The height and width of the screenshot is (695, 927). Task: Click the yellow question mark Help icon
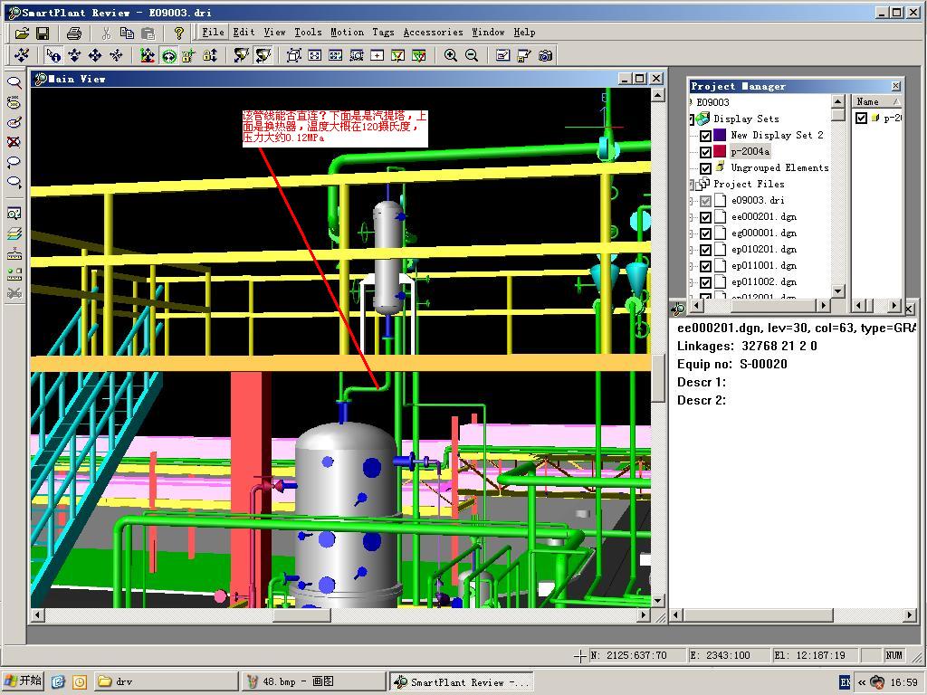pyautogui.click(x=179, y=33)
